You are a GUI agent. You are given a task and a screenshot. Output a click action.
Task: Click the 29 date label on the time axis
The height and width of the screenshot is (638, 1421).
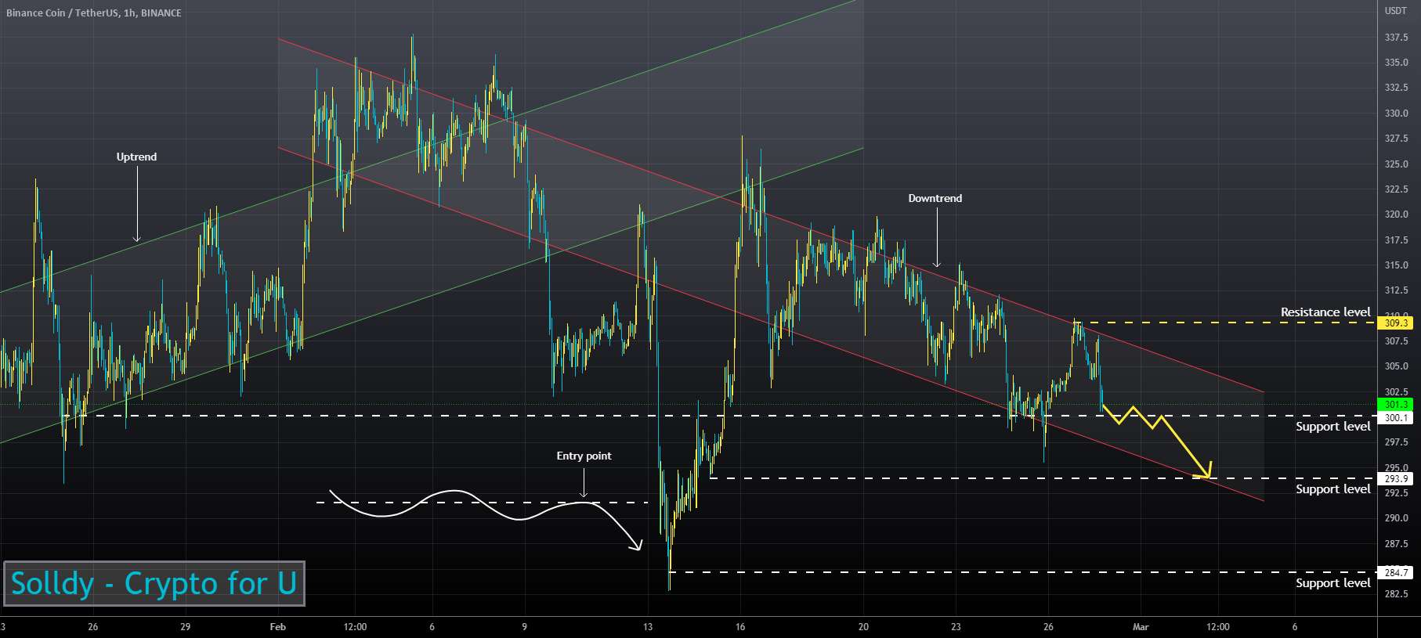[185, 627]
